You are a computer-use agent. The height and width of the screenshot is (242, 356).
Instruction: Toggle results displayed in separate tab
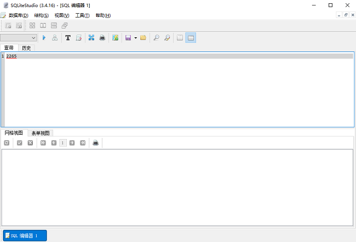coord(180,38)
